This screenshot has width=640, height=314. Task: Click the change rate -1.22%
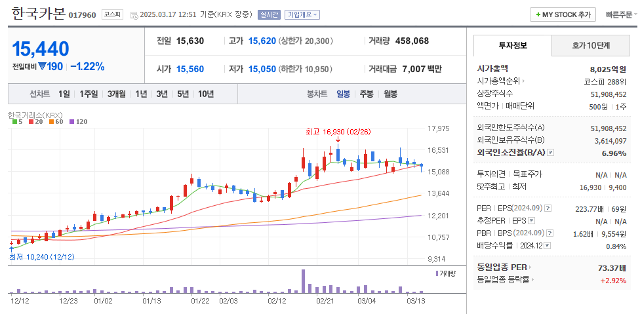click(x=87, y=66)
